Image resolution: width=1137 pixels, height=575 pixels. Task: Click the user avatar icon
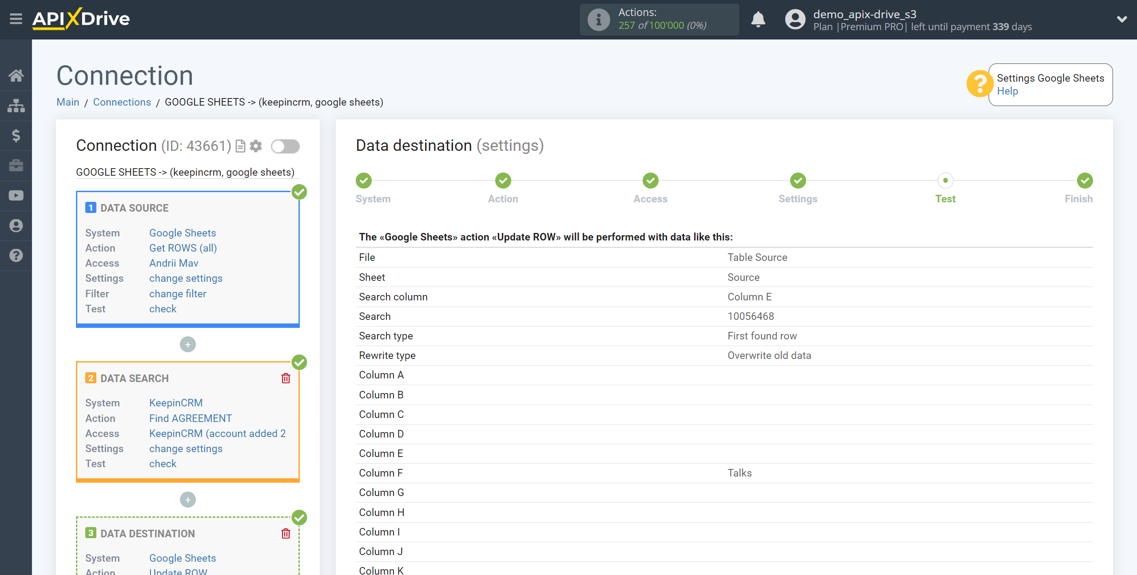[x=795, y=20]
